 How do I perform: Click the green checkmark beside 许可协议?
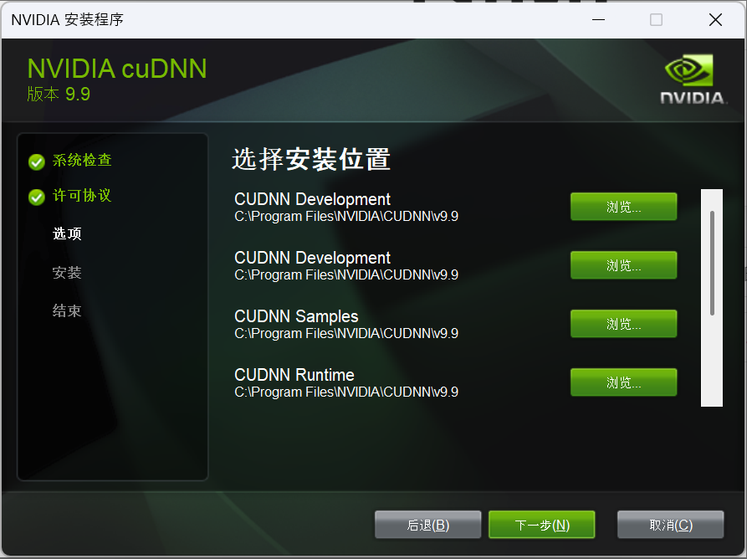(x=37, y=197)
